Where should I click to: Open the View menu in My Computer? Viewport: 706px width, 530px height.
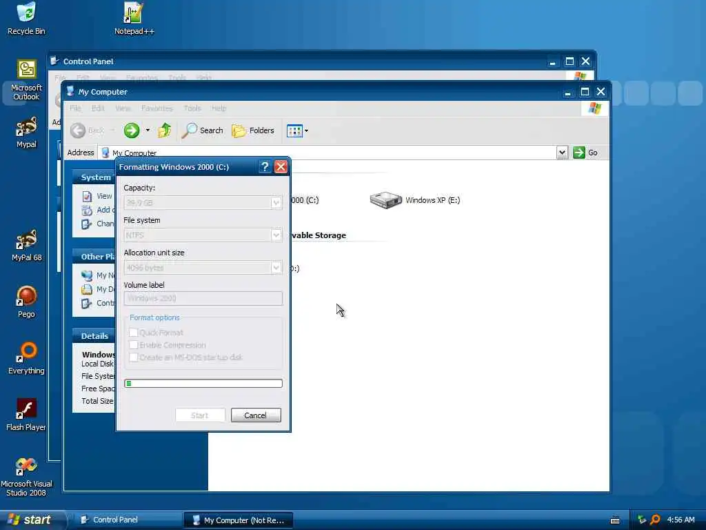click(123, 108)
